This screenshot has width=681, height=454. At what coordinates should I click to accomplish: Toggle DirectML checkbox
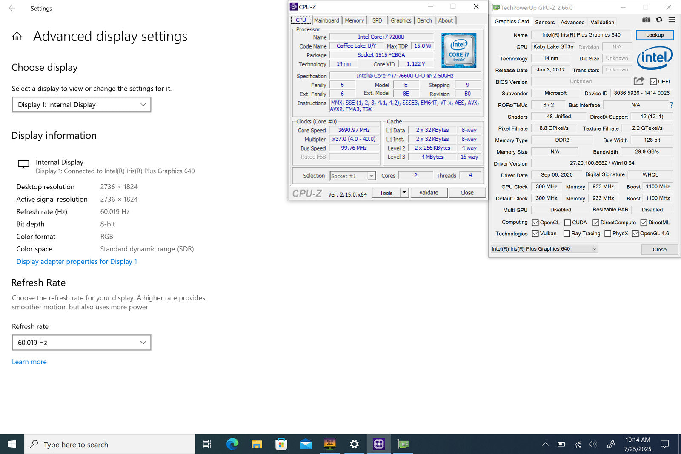click(644, 223)
